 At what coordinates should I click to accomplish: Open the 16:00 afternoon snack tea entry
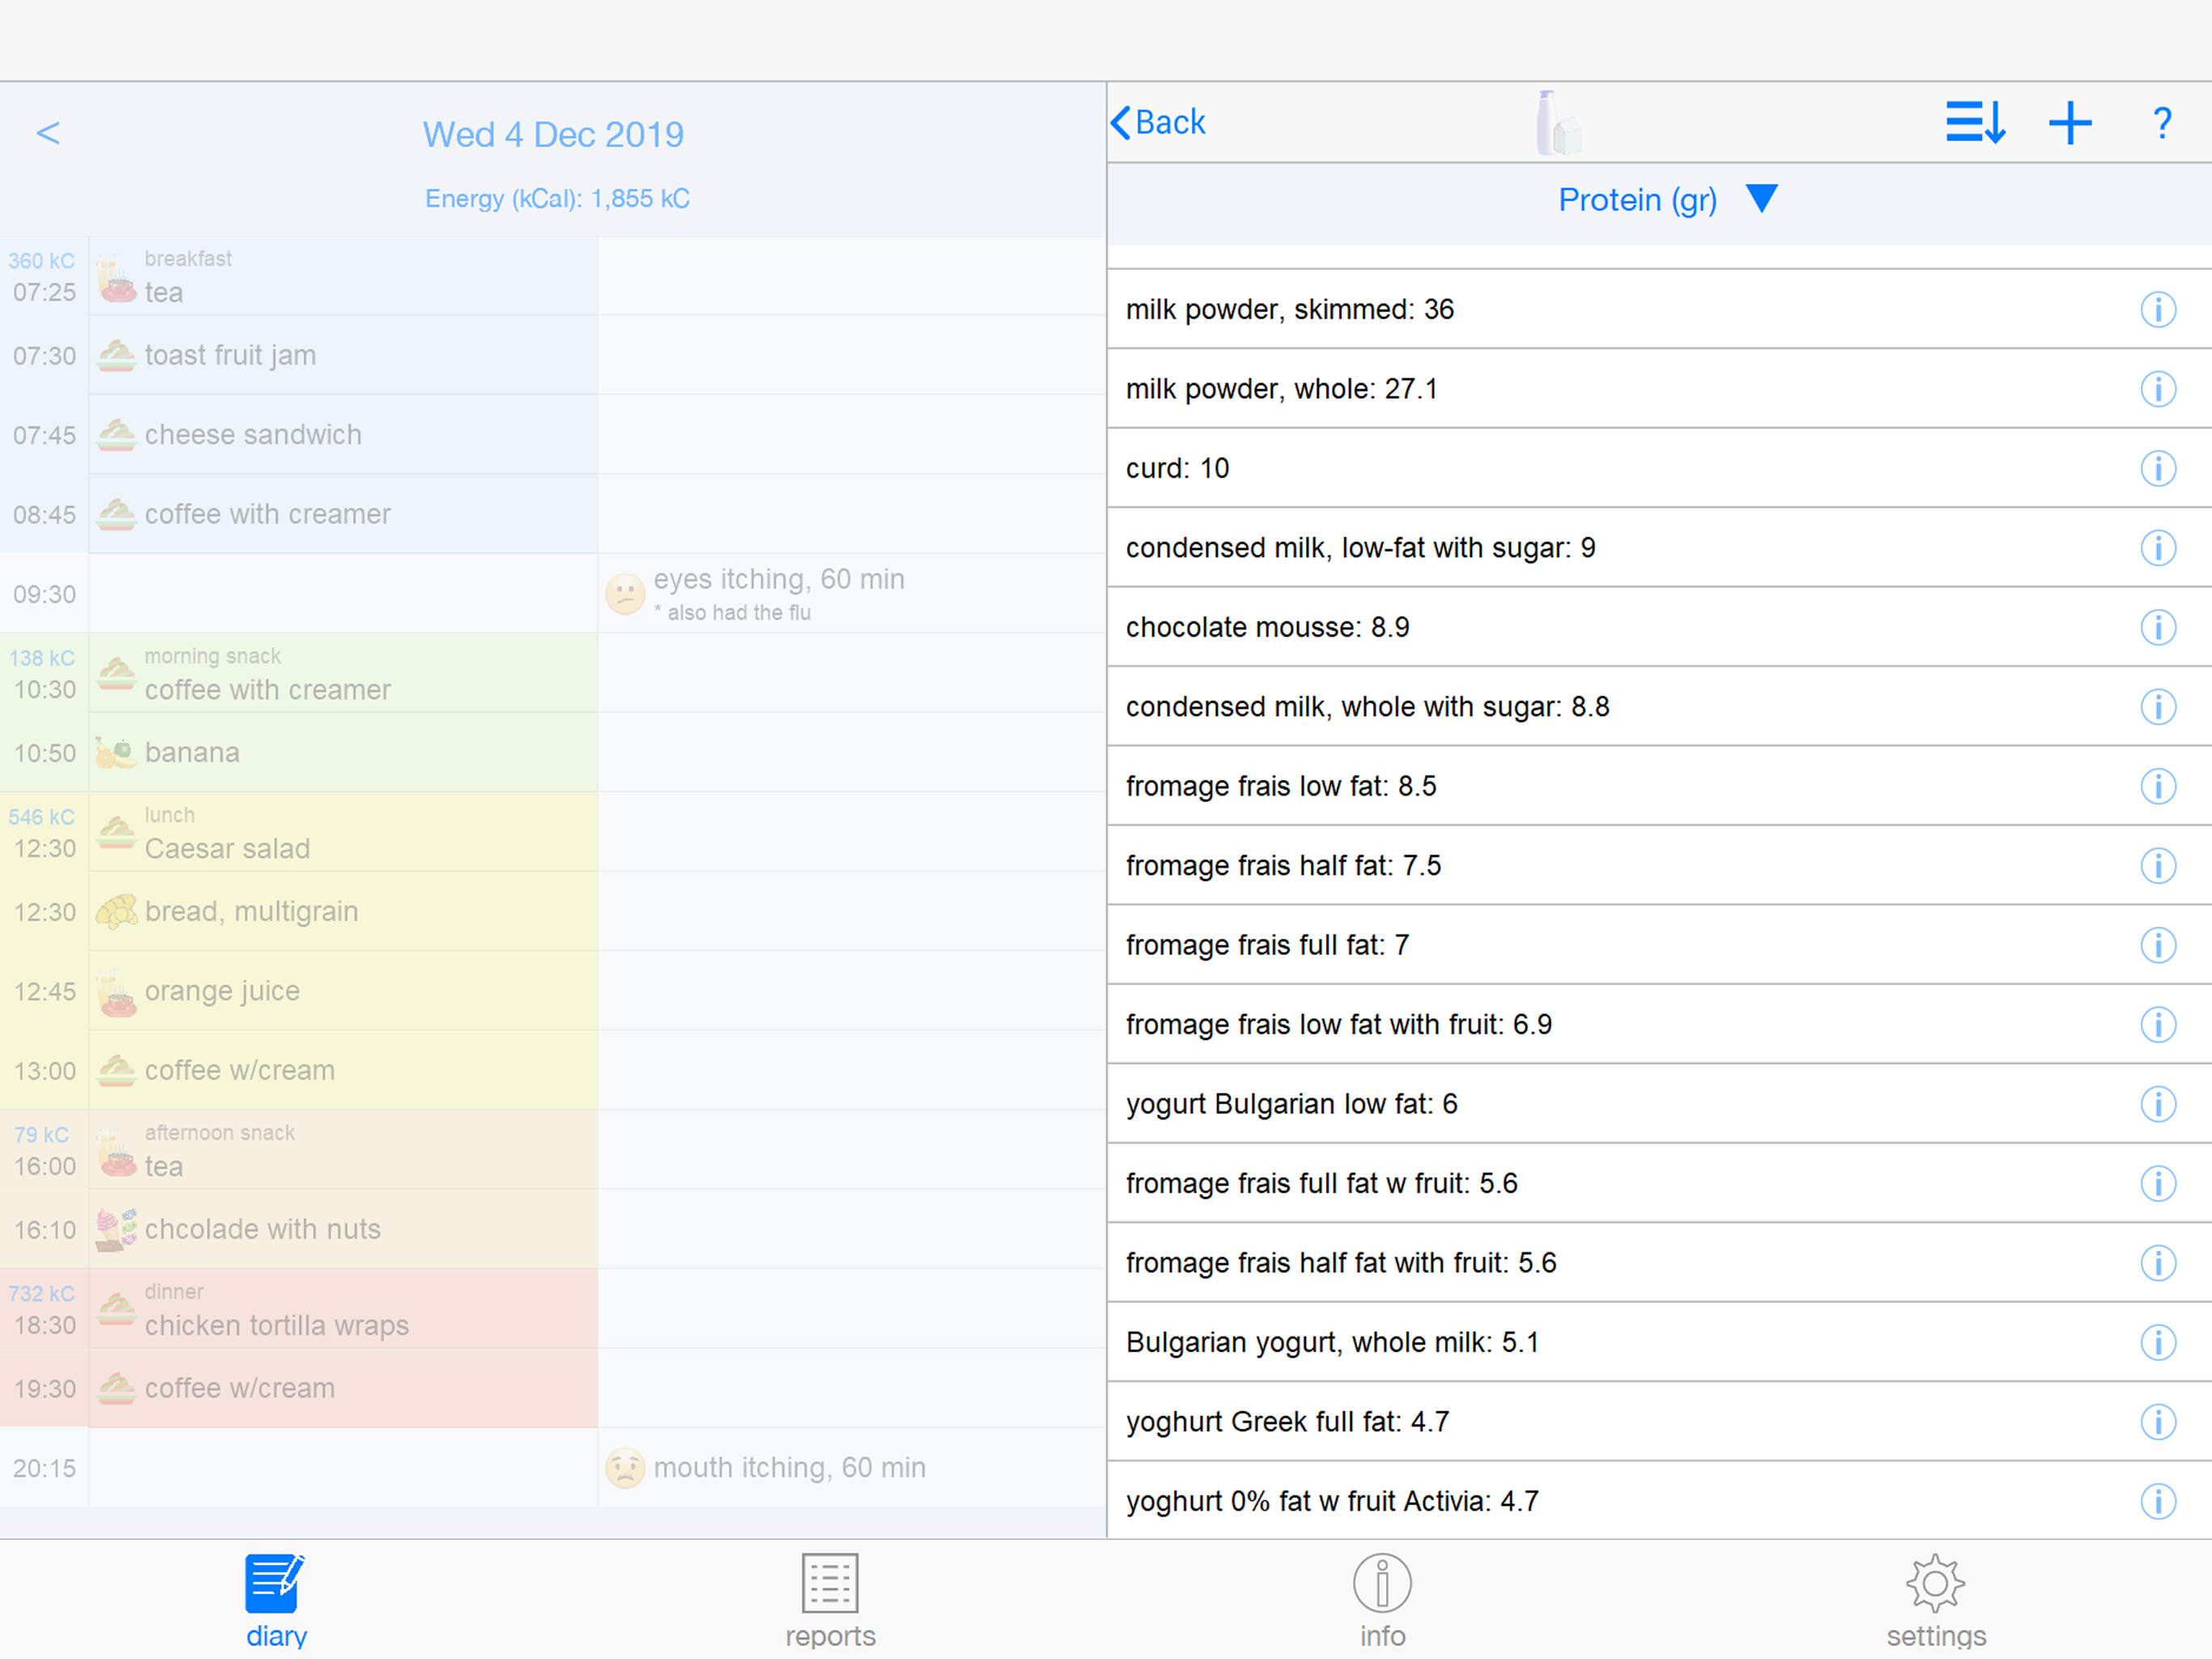(x=343, y=1149)
